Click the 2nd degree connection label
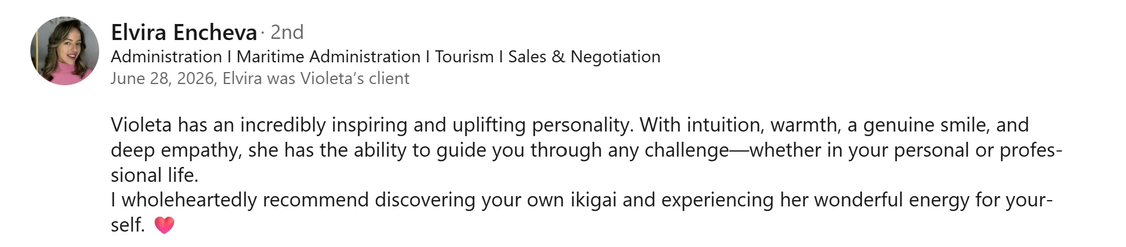This screenshot has height=247, width=1126. 287,33
